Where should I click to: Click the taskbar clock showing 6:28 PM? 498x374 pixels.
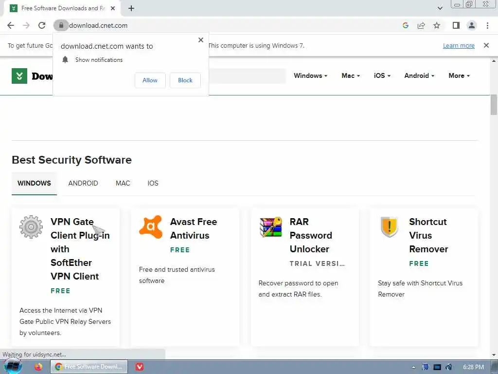(x=473, y=367)
